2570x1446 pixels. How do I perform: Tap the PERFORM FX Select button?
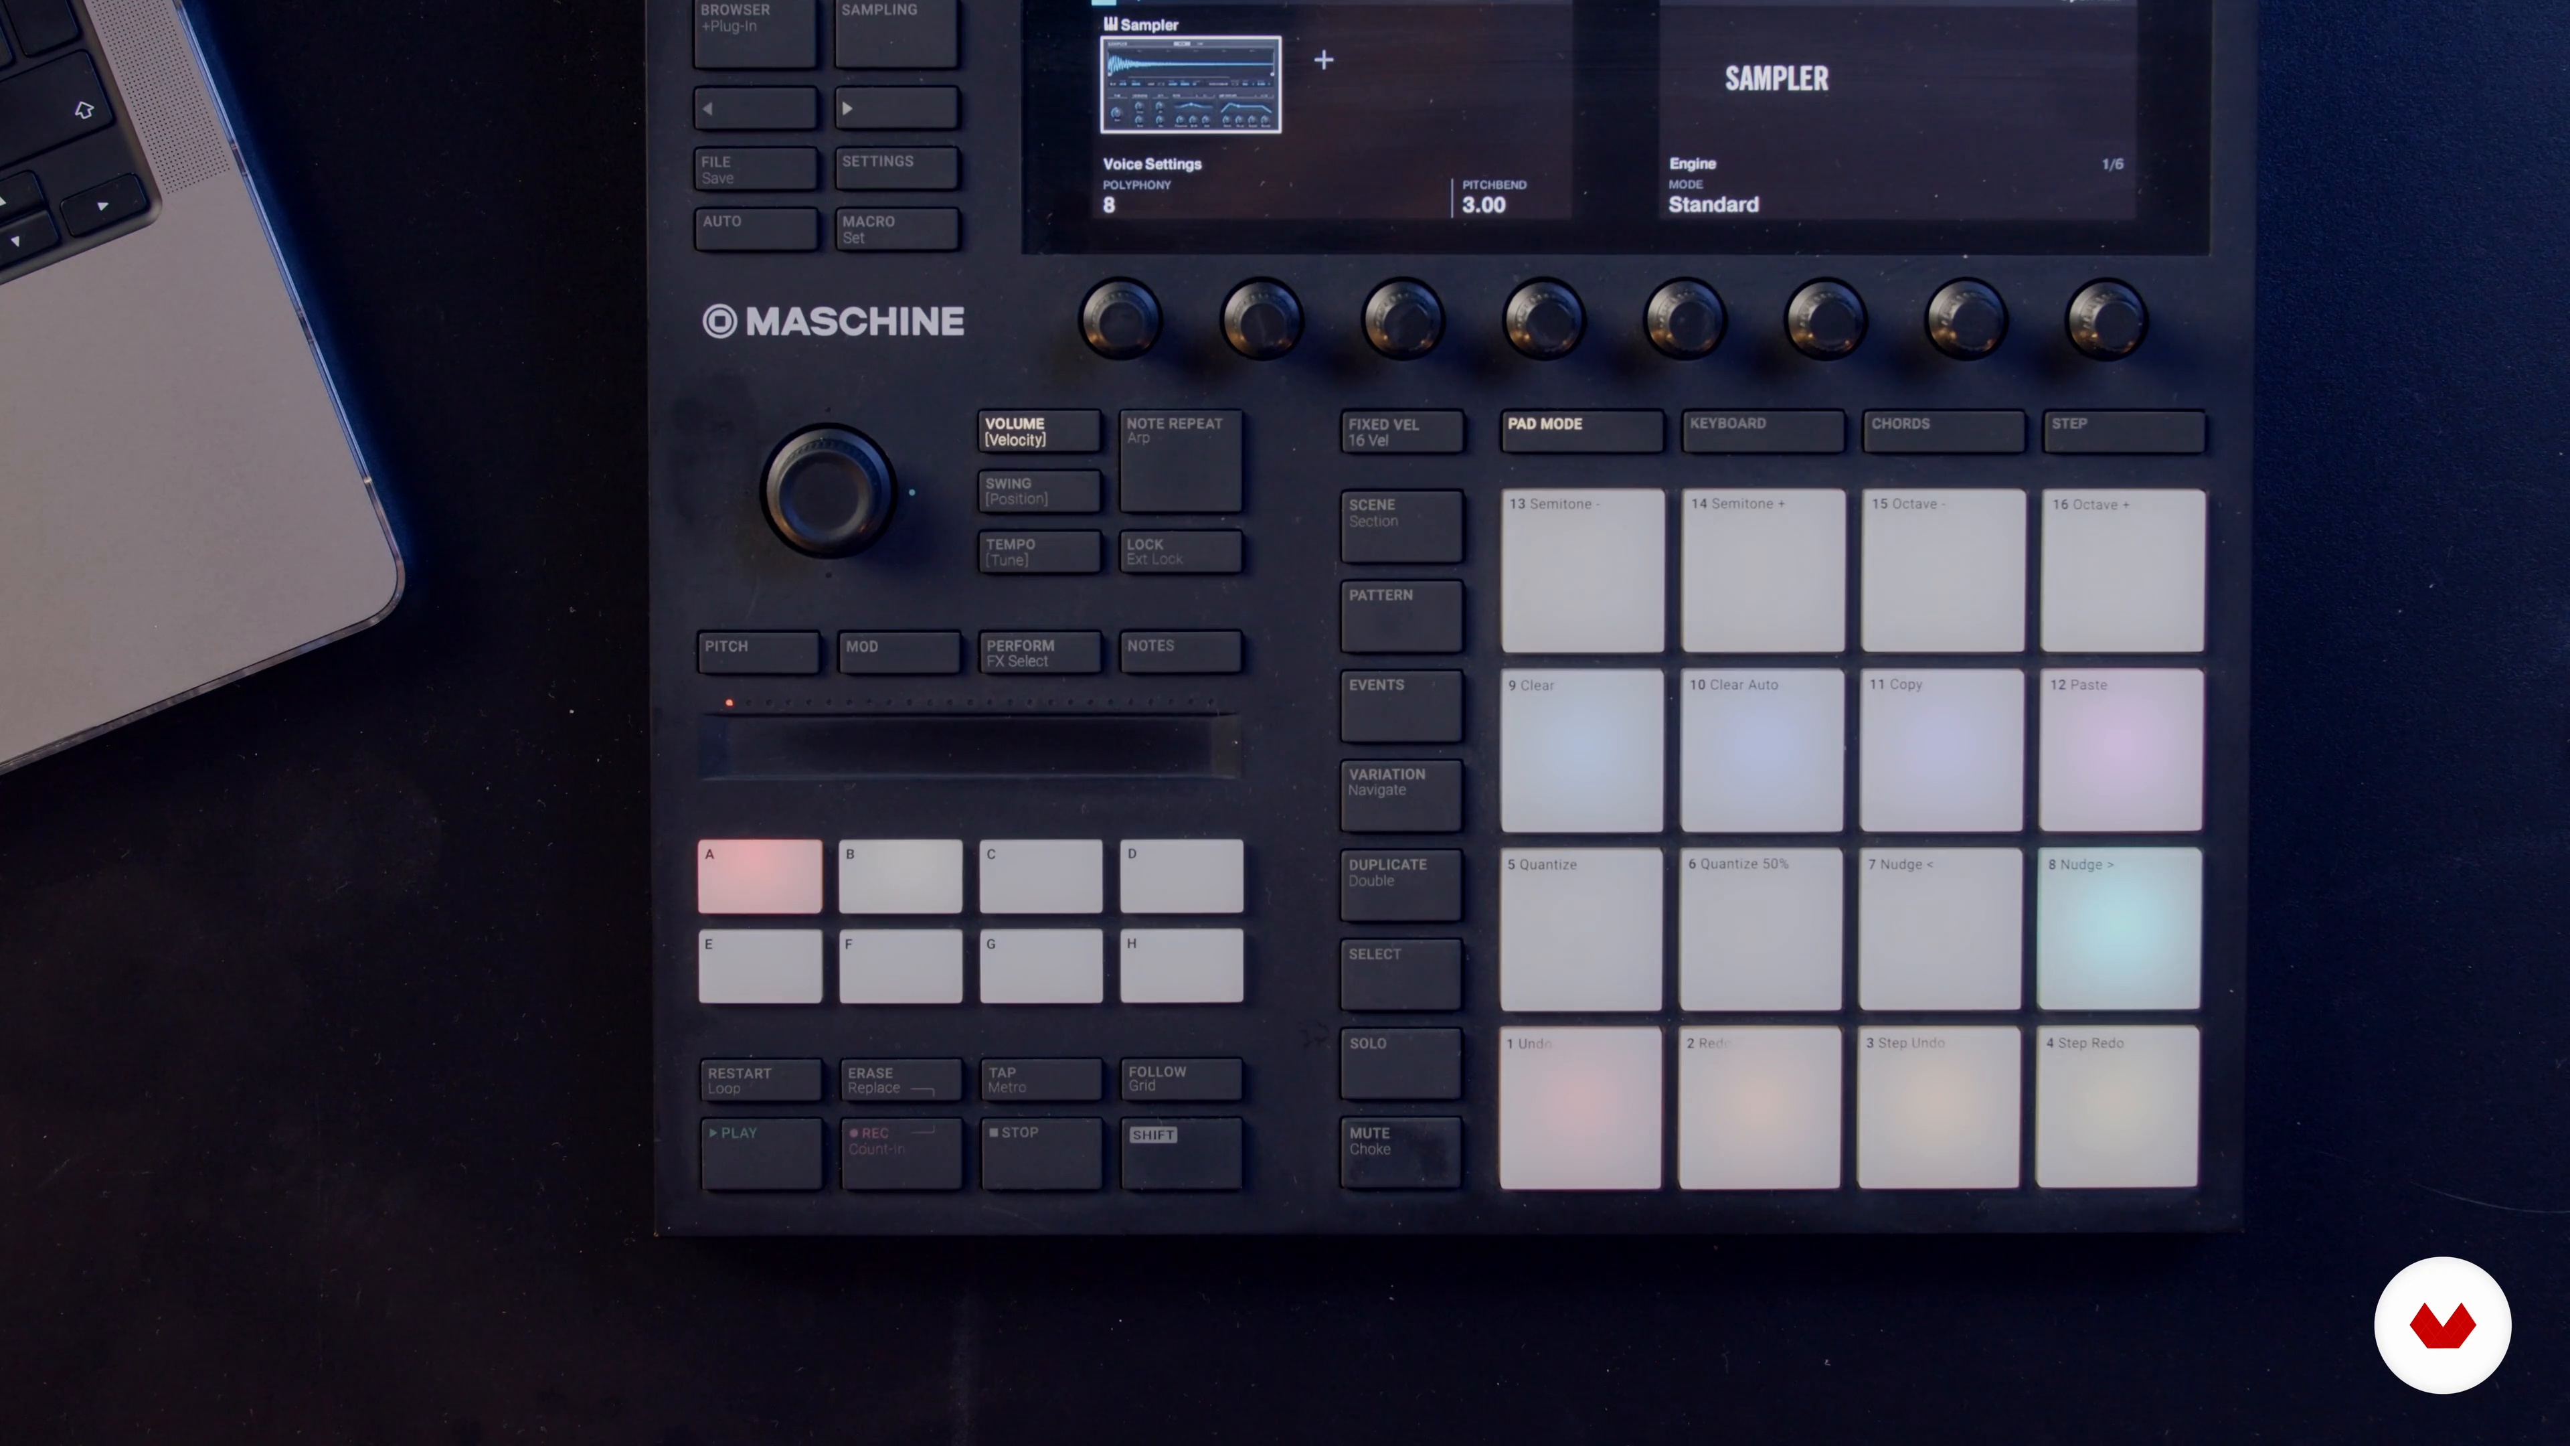tap(1041, 653)
